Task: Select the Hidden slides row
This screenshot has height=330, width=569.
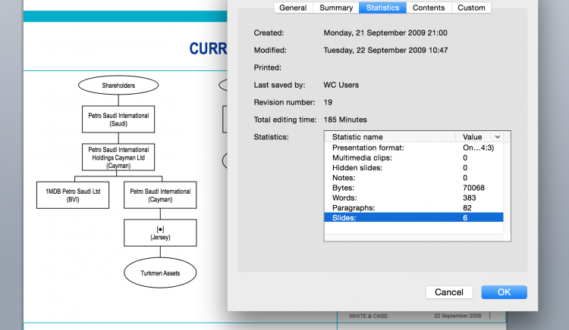Action: [413, 168]
